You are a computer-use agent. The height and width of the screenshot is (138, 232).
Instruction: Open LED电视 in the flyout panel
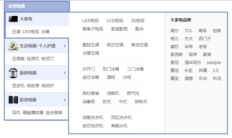[x=91, y=21]
